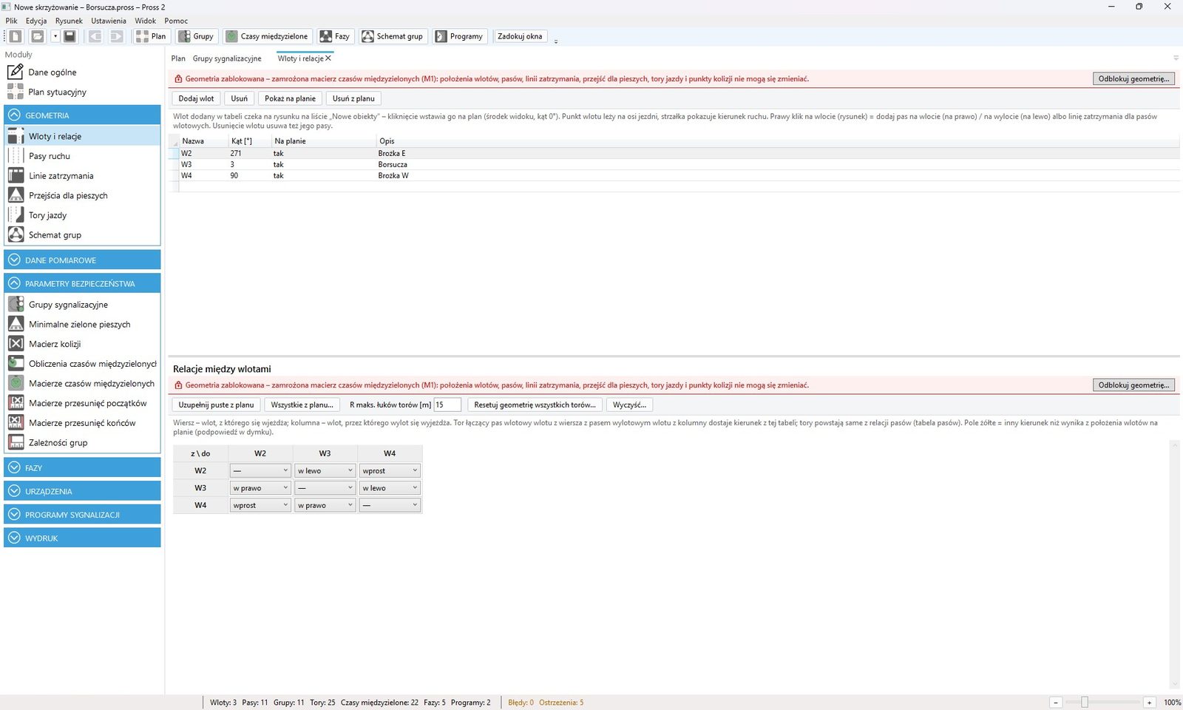Viewport: 1183px width, 710px height.
Task: Open W4 to W2 relation dropdown
Action: [260, 505]
